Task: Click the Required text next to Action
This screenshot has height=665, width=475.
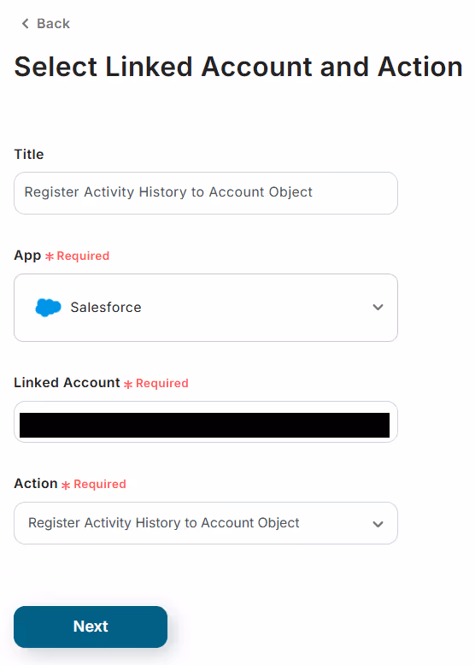Action: [x=100, y=484]
